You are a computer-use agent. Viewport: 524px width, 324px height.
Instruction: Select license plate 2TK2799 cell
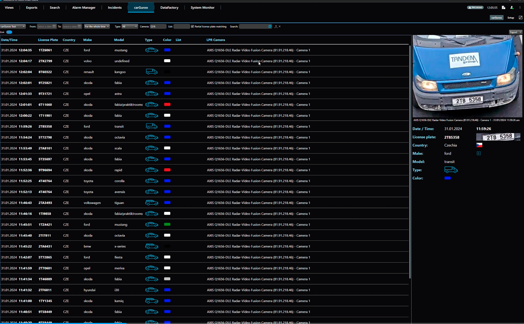point(45,61)
